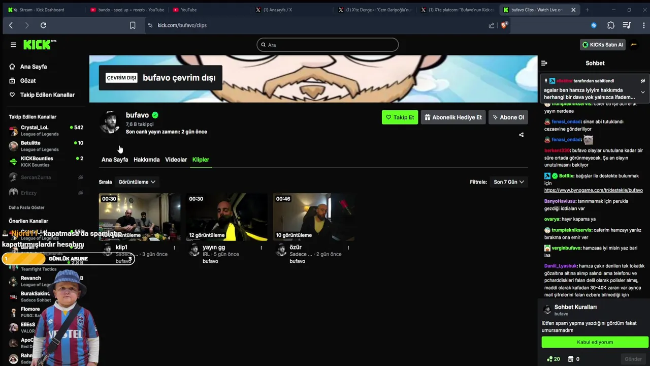Click Danill_Lyashuk username in chat
The image size is (650, 366).
point(561,266)
